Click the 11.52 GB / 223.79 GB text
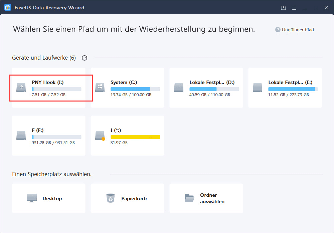 pos(289,95)
